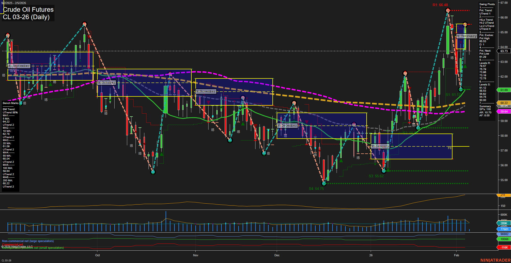Click the Oct label on the time axis
This screenshot has width=511, height=263.
click(x=97, y=255)
